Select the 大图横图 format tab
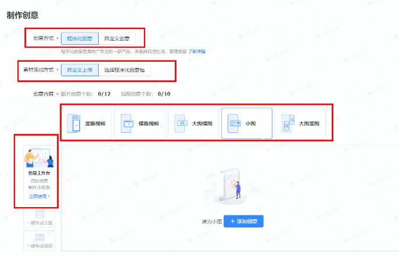 click(x=193, y=123)
